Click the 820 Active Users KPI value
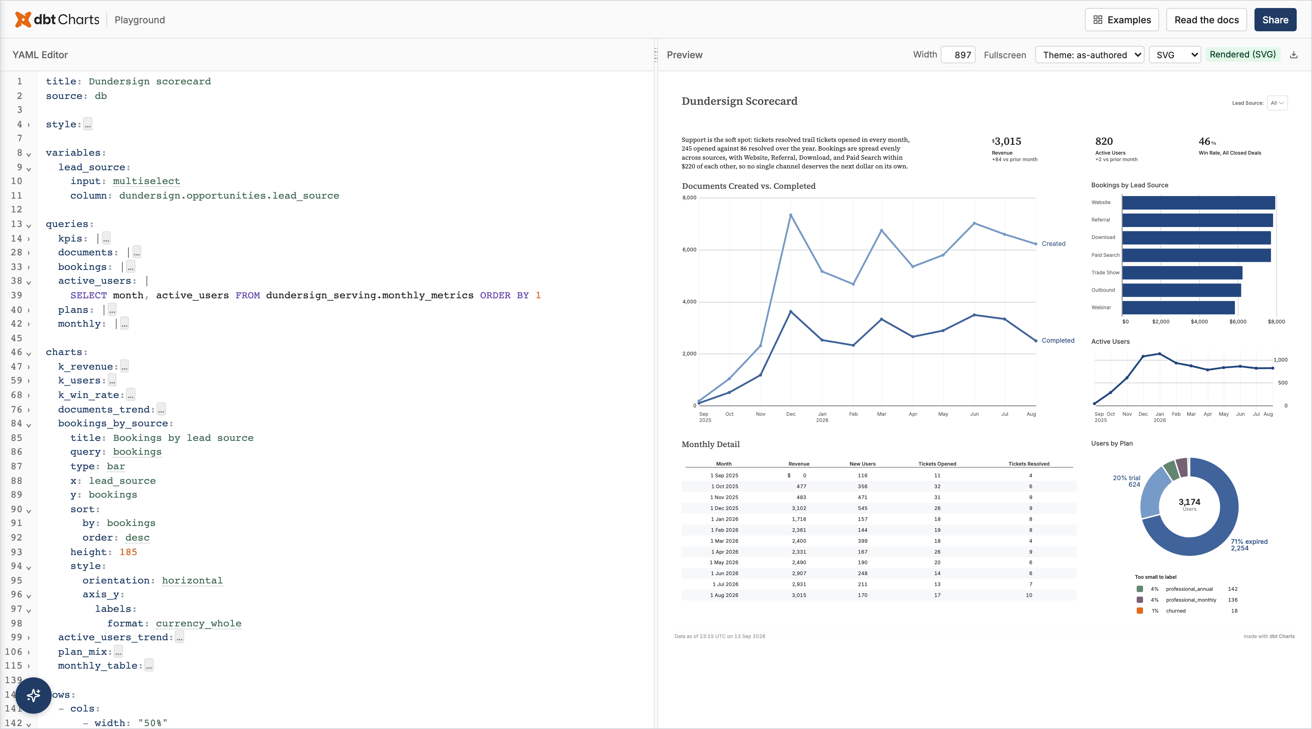This screenshot has width=1312, height=729. point(1104,142)
